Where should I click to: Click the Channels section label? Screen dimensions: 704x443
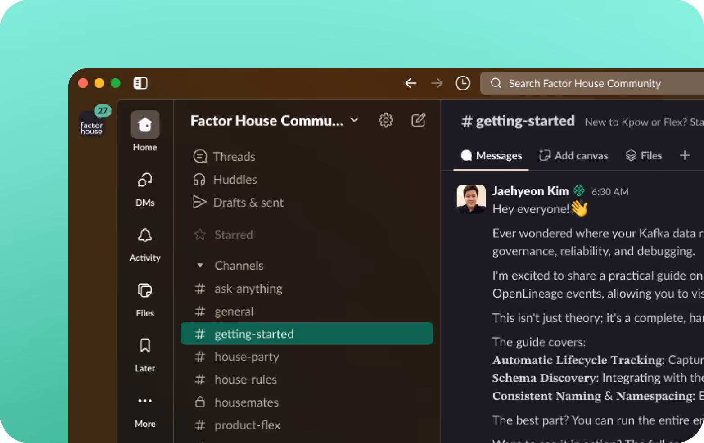click(239, 266)
